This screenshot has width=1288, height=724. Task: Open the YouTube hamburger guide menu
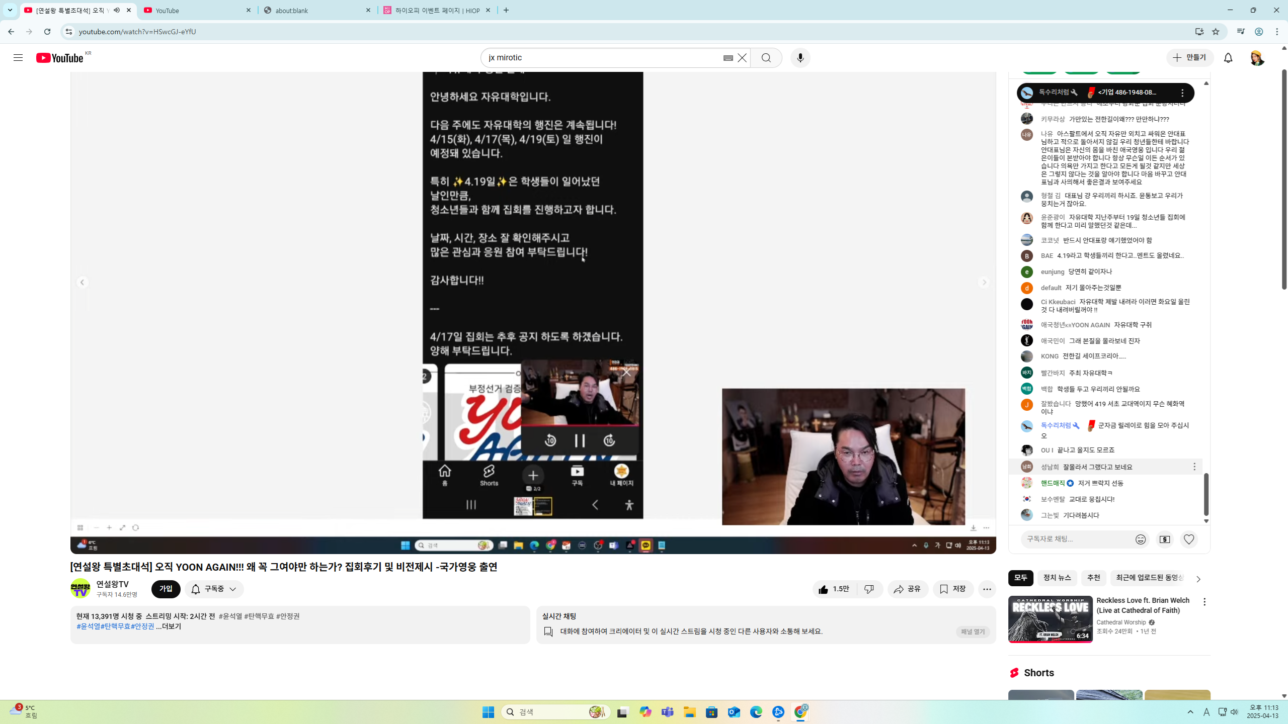point(18,58)
